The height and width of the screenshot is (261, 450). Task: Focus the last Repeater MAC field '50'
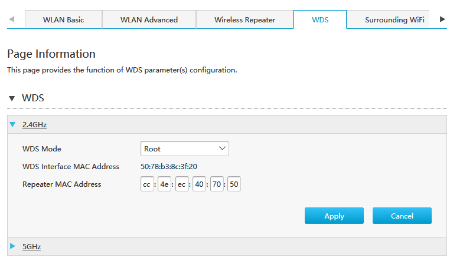234,184
